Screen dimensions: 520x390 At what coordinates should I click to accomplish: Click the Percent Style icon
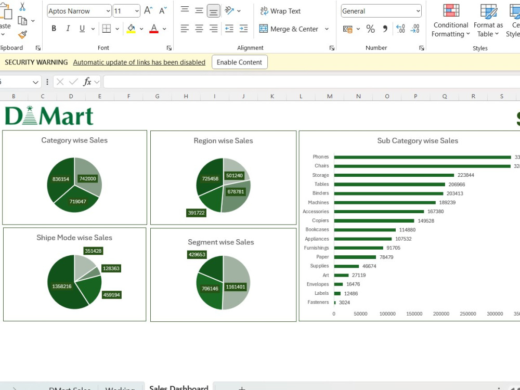click(x=371, y=29)
